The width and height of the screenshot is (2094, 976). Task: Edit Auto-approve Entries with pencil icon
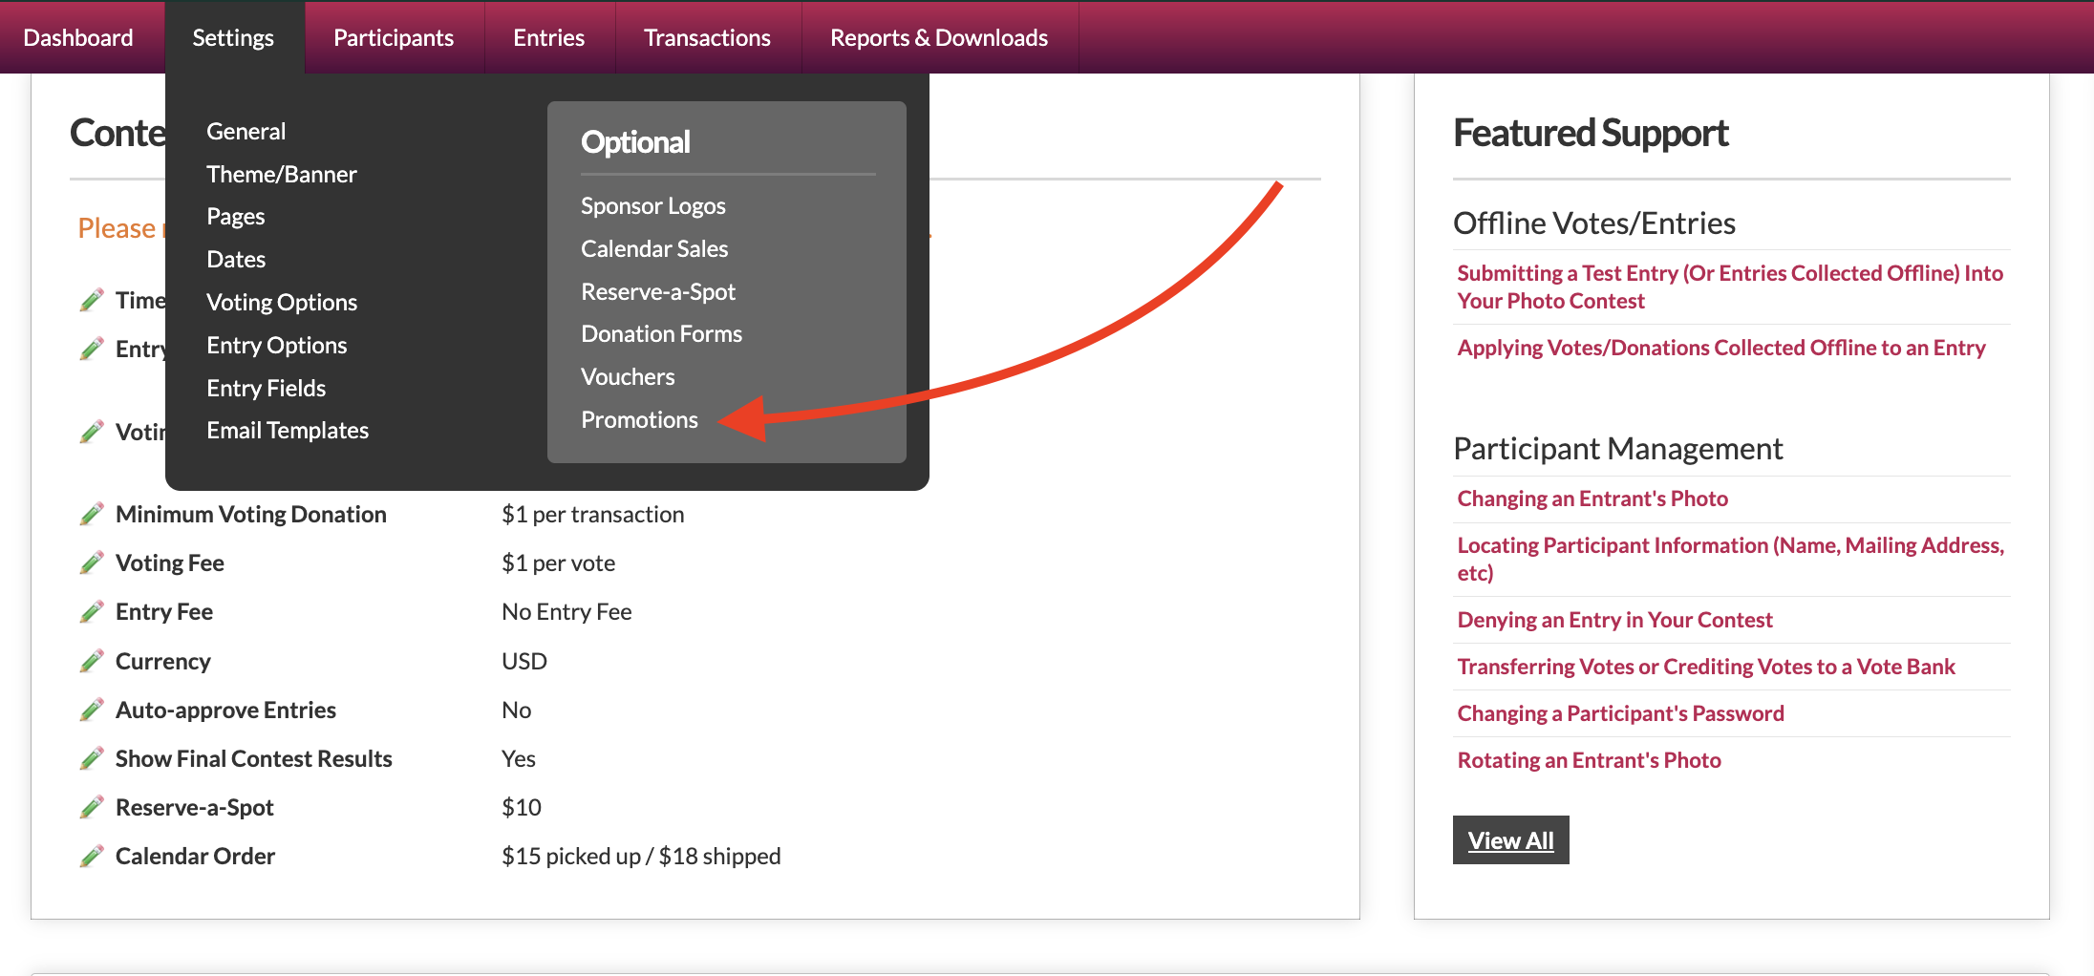coord(92,711)
